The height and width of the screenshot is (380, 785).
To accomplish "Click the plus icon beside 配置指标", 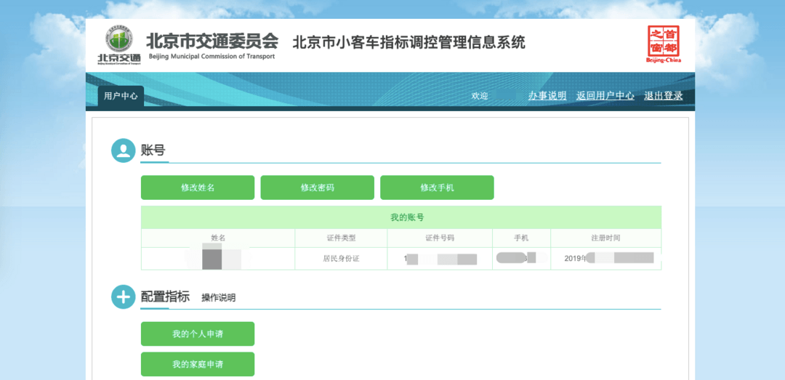I will click(123, 297).
